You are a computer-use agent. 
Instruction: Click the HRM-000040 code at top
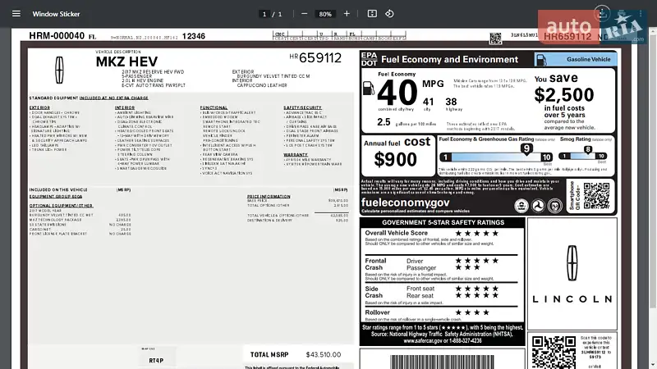click(x=57, y=36)
